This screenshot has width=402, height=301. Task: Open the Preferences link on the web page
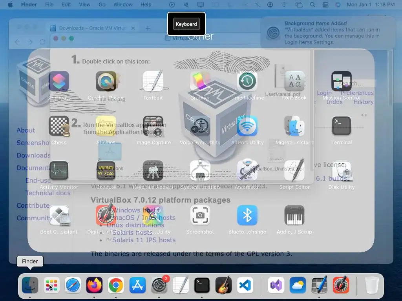[357, 93]
